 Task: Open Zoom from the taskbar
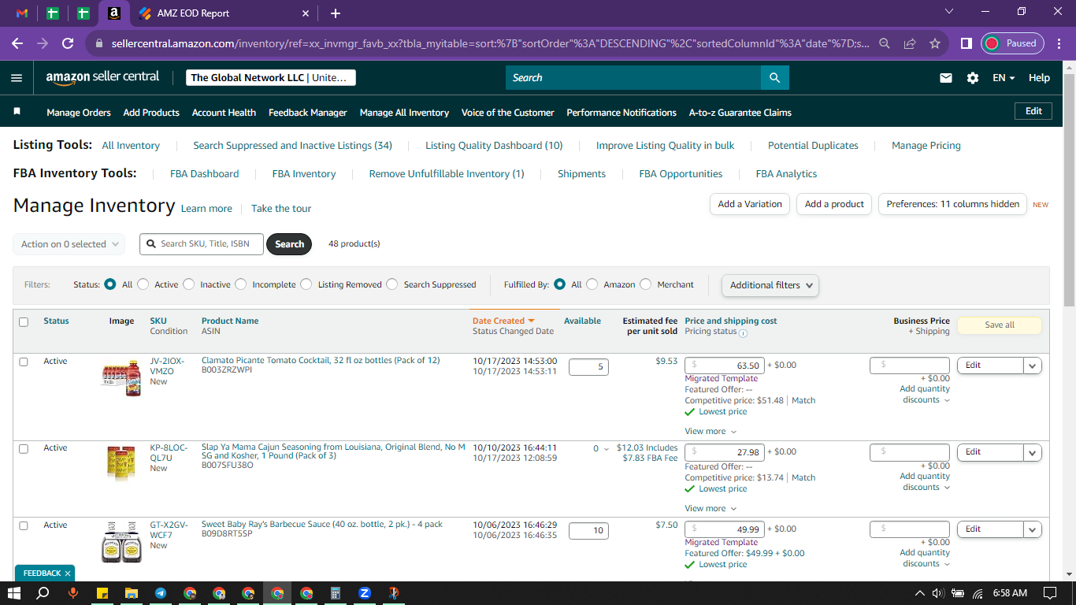365,593
